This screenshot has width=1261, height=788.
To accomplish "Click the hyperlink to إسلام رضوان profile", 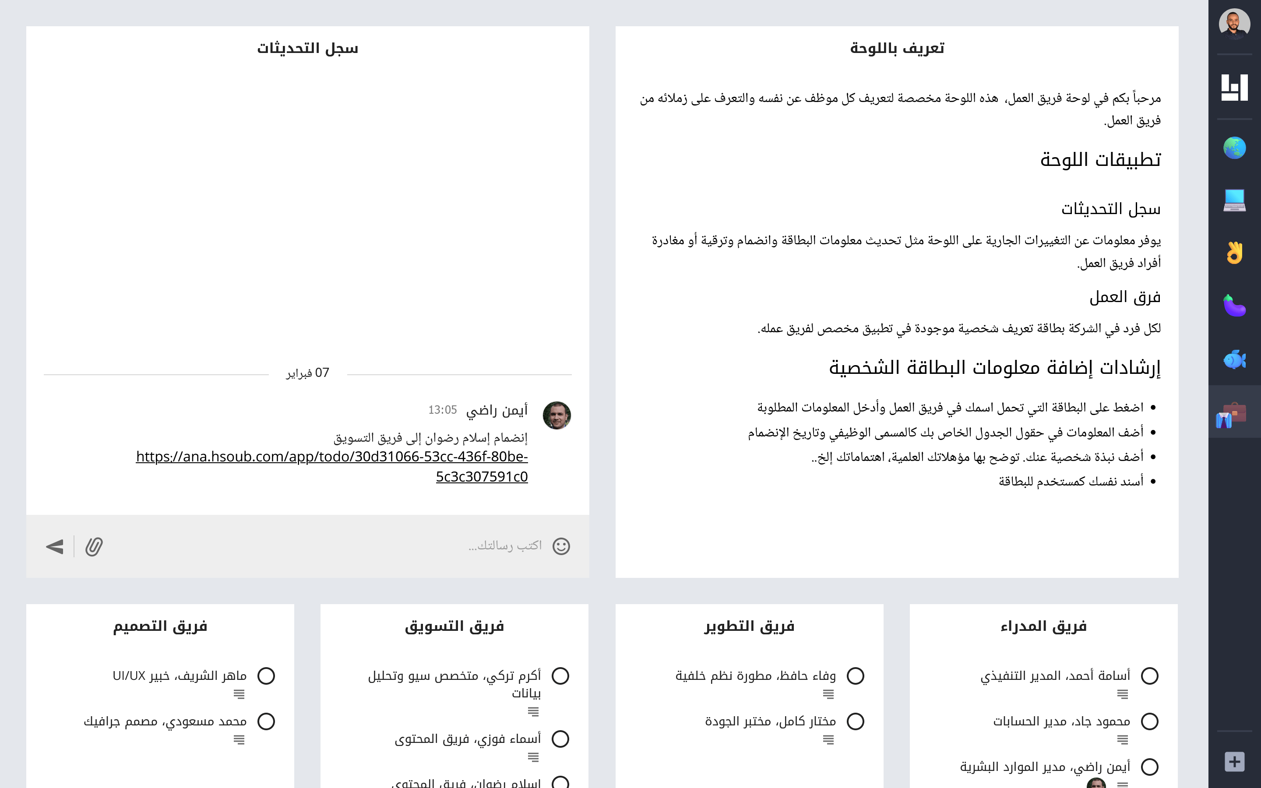I will click(331, 467).
